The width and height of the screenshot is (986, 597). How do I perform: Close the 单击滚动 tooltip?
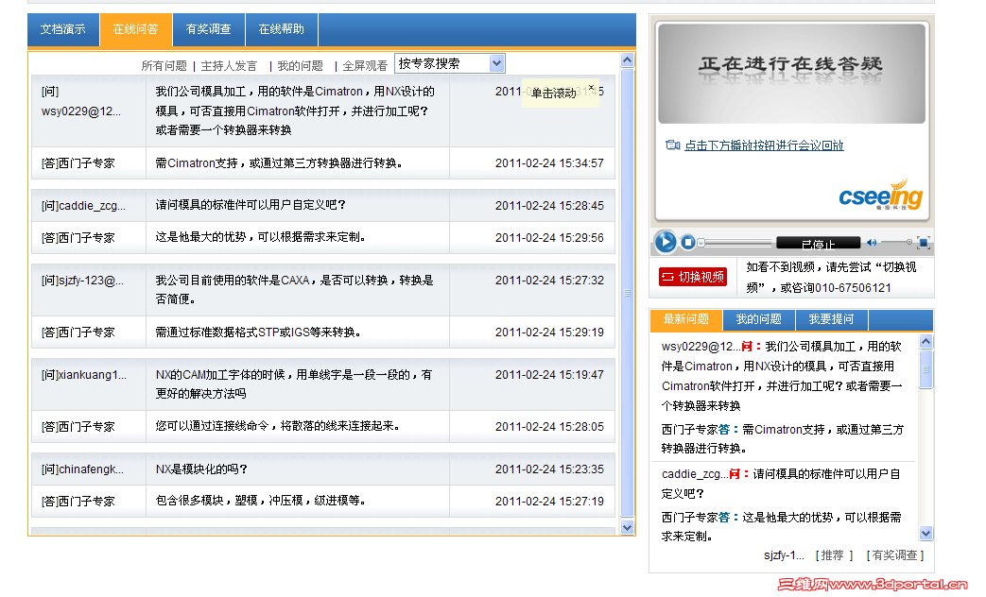tap(591, 87)
